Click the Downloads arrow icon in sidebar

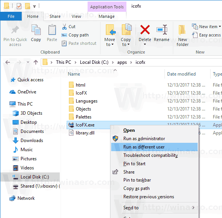[16, 141]
